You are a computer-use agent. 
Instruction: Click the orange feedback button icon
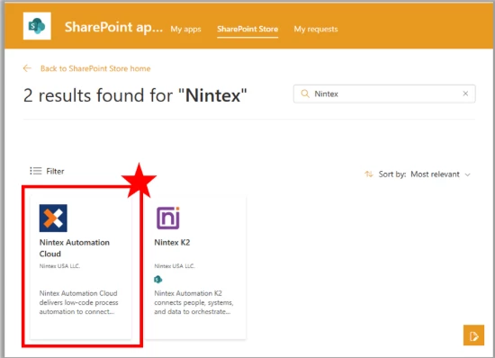[x=473, y=336]
